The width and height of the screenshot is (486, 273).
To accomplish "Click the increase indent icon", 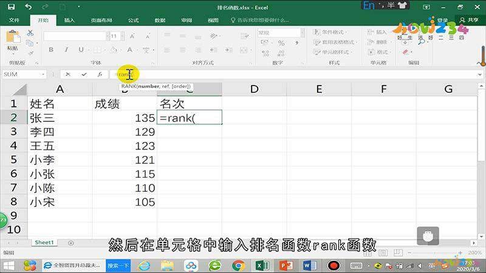I will 229,50.
